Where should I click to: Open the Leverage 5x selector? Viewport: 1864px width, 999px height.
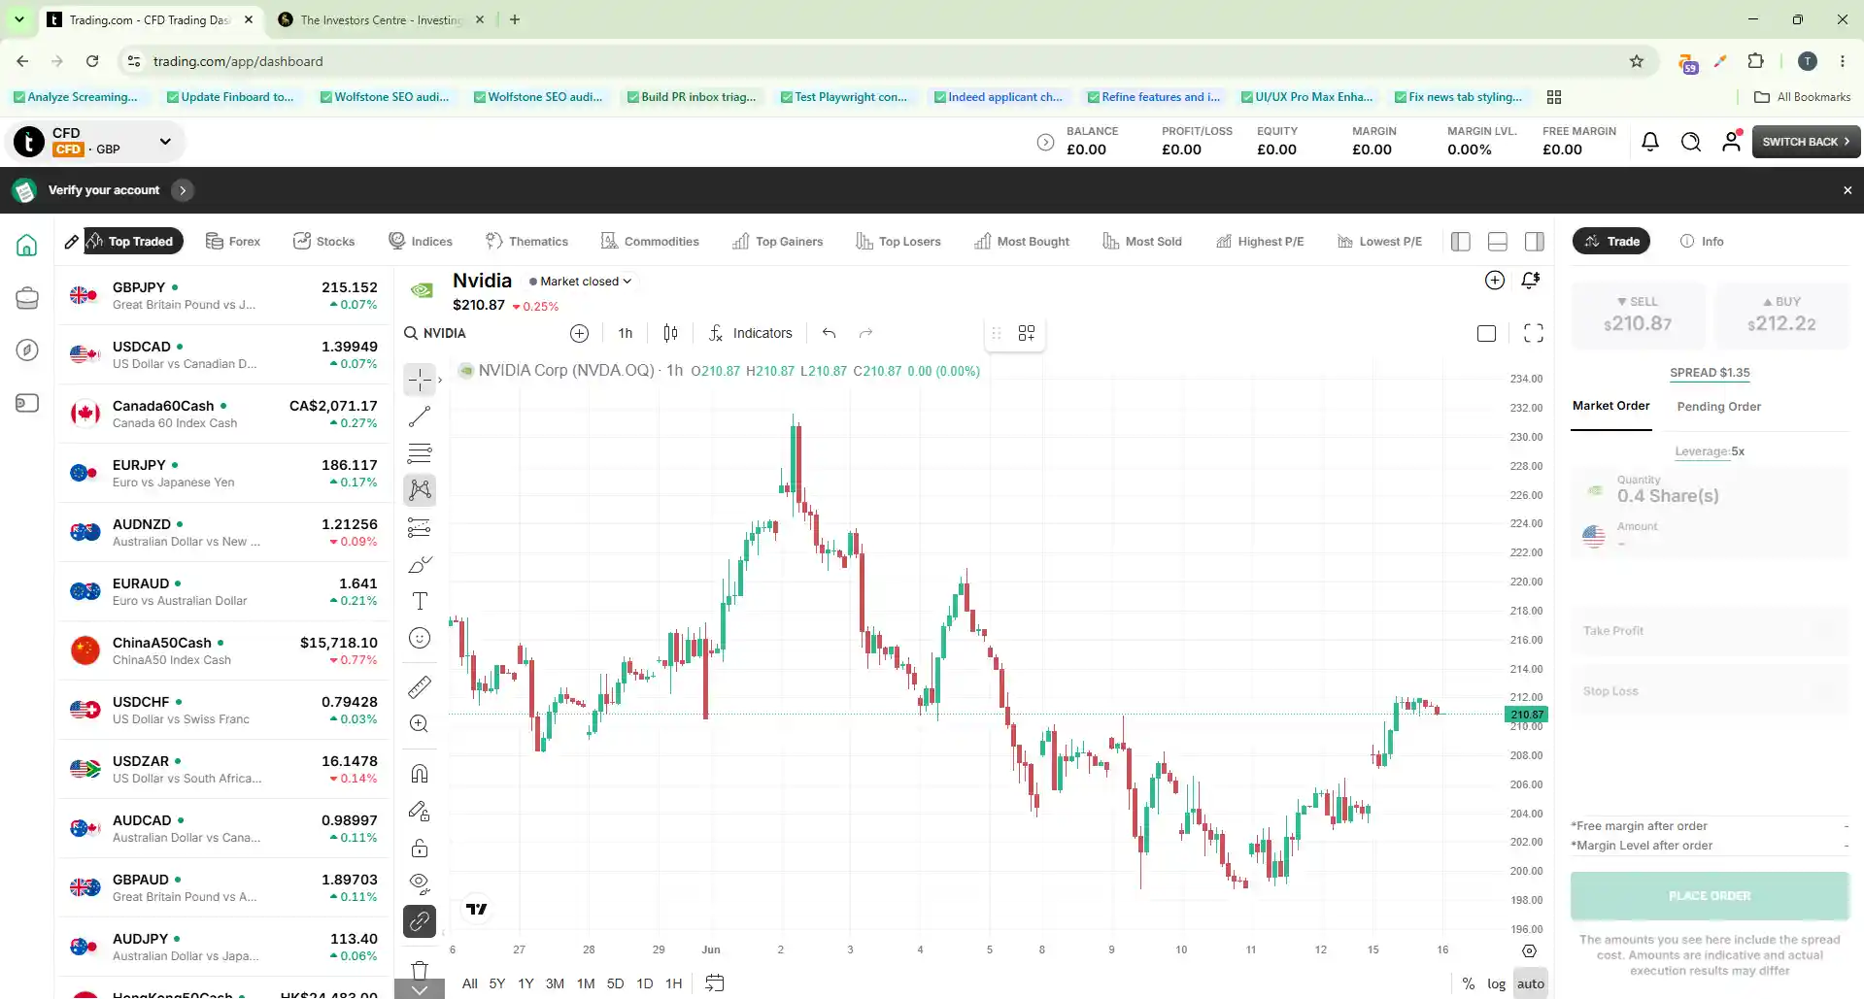click(x=1710, y=451)
